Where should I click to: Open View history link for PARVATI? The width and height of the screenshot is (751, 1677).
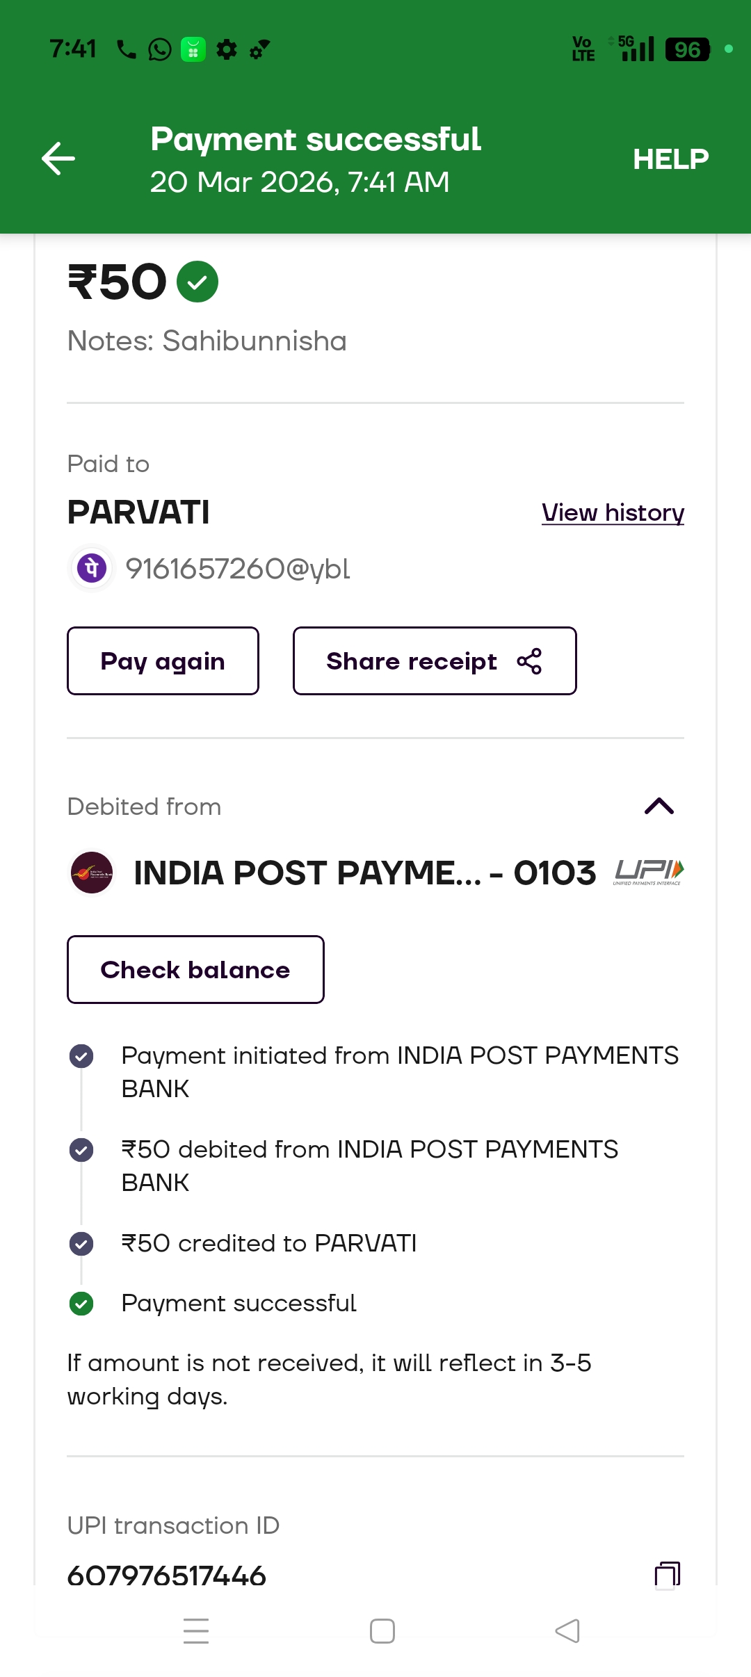point(613,513)
